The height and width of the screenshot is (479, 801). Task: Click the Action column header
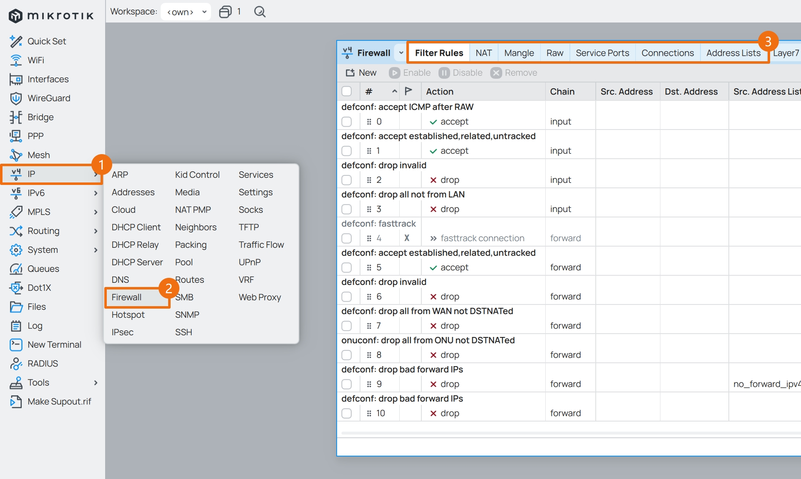(x=483, y=91)
